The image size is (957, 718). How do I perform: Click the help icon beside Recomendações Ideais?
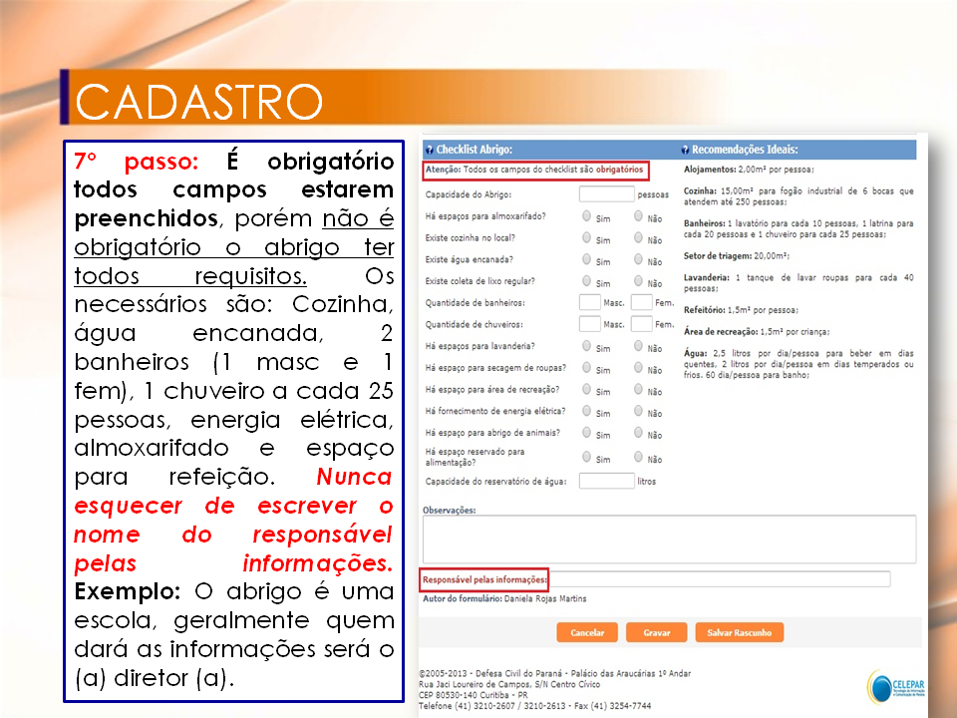point(685,150)
